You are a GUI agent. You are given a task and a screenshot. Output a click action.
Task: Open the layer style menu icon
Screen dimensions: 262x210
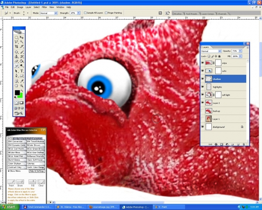(216, 144)
